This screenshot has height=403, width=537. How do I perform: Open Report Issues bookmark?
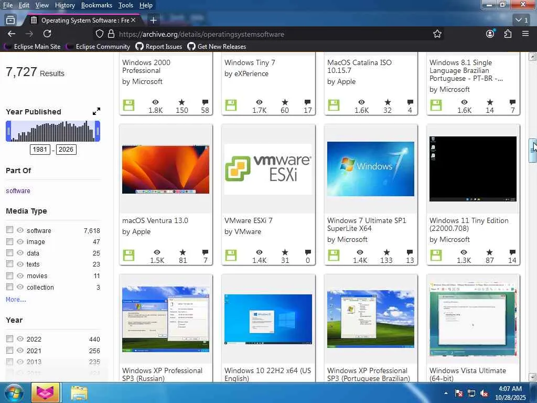point(159,46)
